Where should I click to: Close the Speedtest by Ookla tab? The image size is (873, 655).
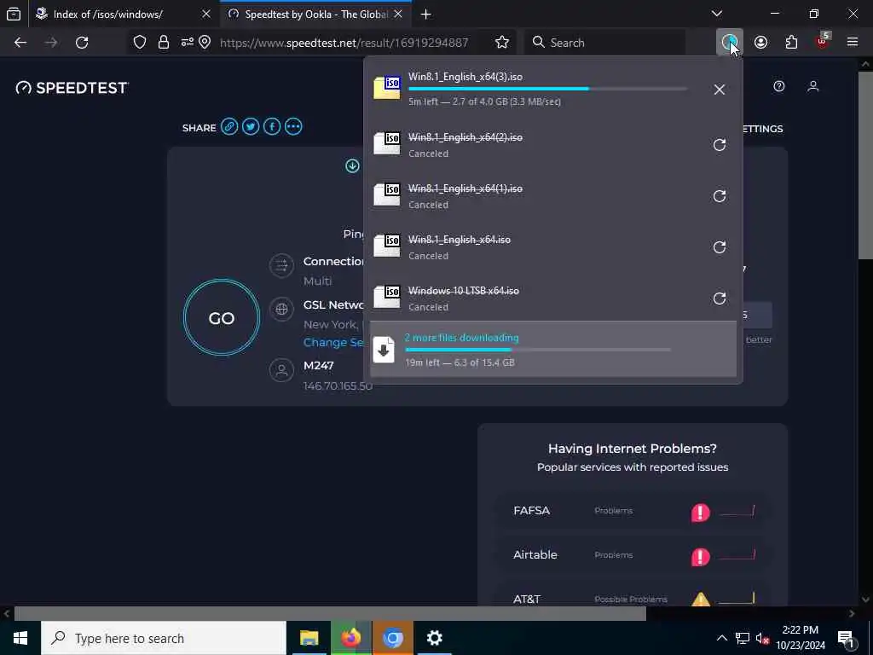point(398,14)
